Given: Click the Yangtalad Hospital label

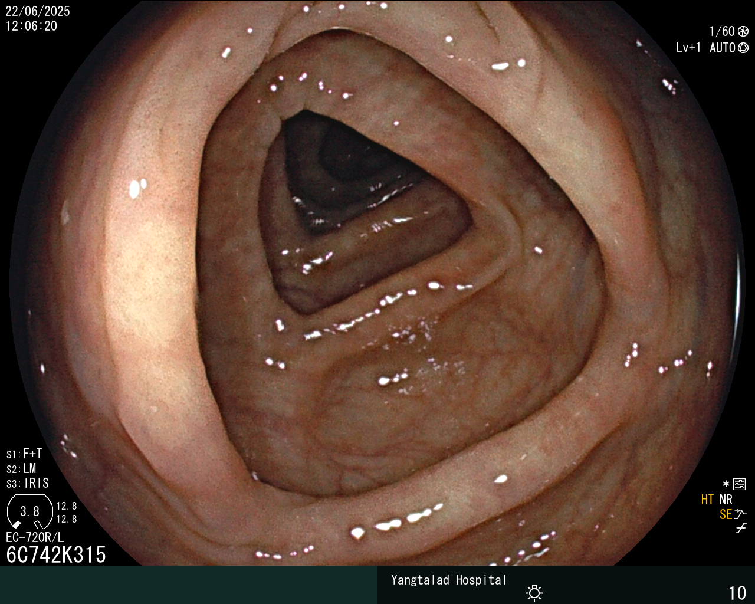Looking at the screenshot, I should click(449, 580).
